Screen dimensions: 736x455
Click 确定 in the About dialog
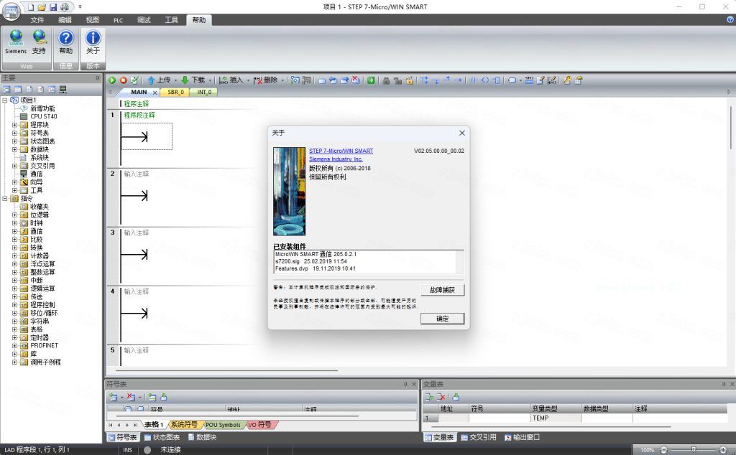pos(442,319)
